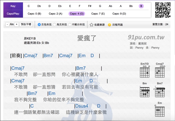Click Bm7 chord above 我不夠完整
The width and height of the screenshot is (175, 121).
point(32,93)
